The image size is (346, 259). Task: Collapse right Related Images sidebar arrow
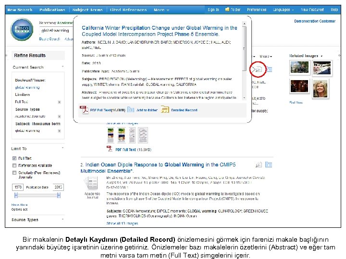pyautogui.click(x=339, y=56)
